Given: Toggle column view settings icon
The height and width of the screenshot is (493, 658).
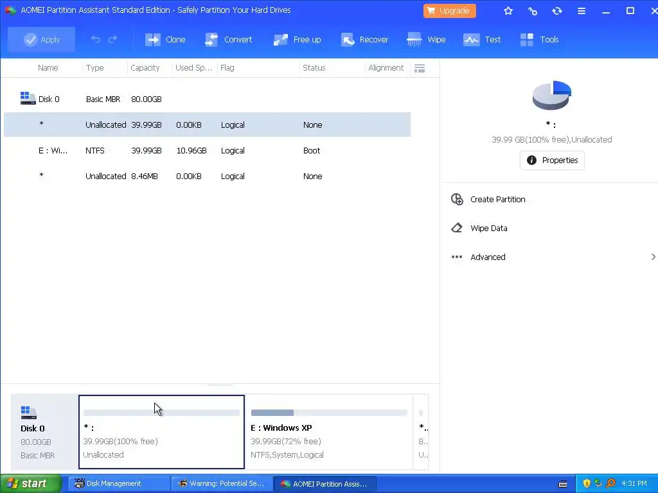Looking at the screenshot, I should 419,68.
